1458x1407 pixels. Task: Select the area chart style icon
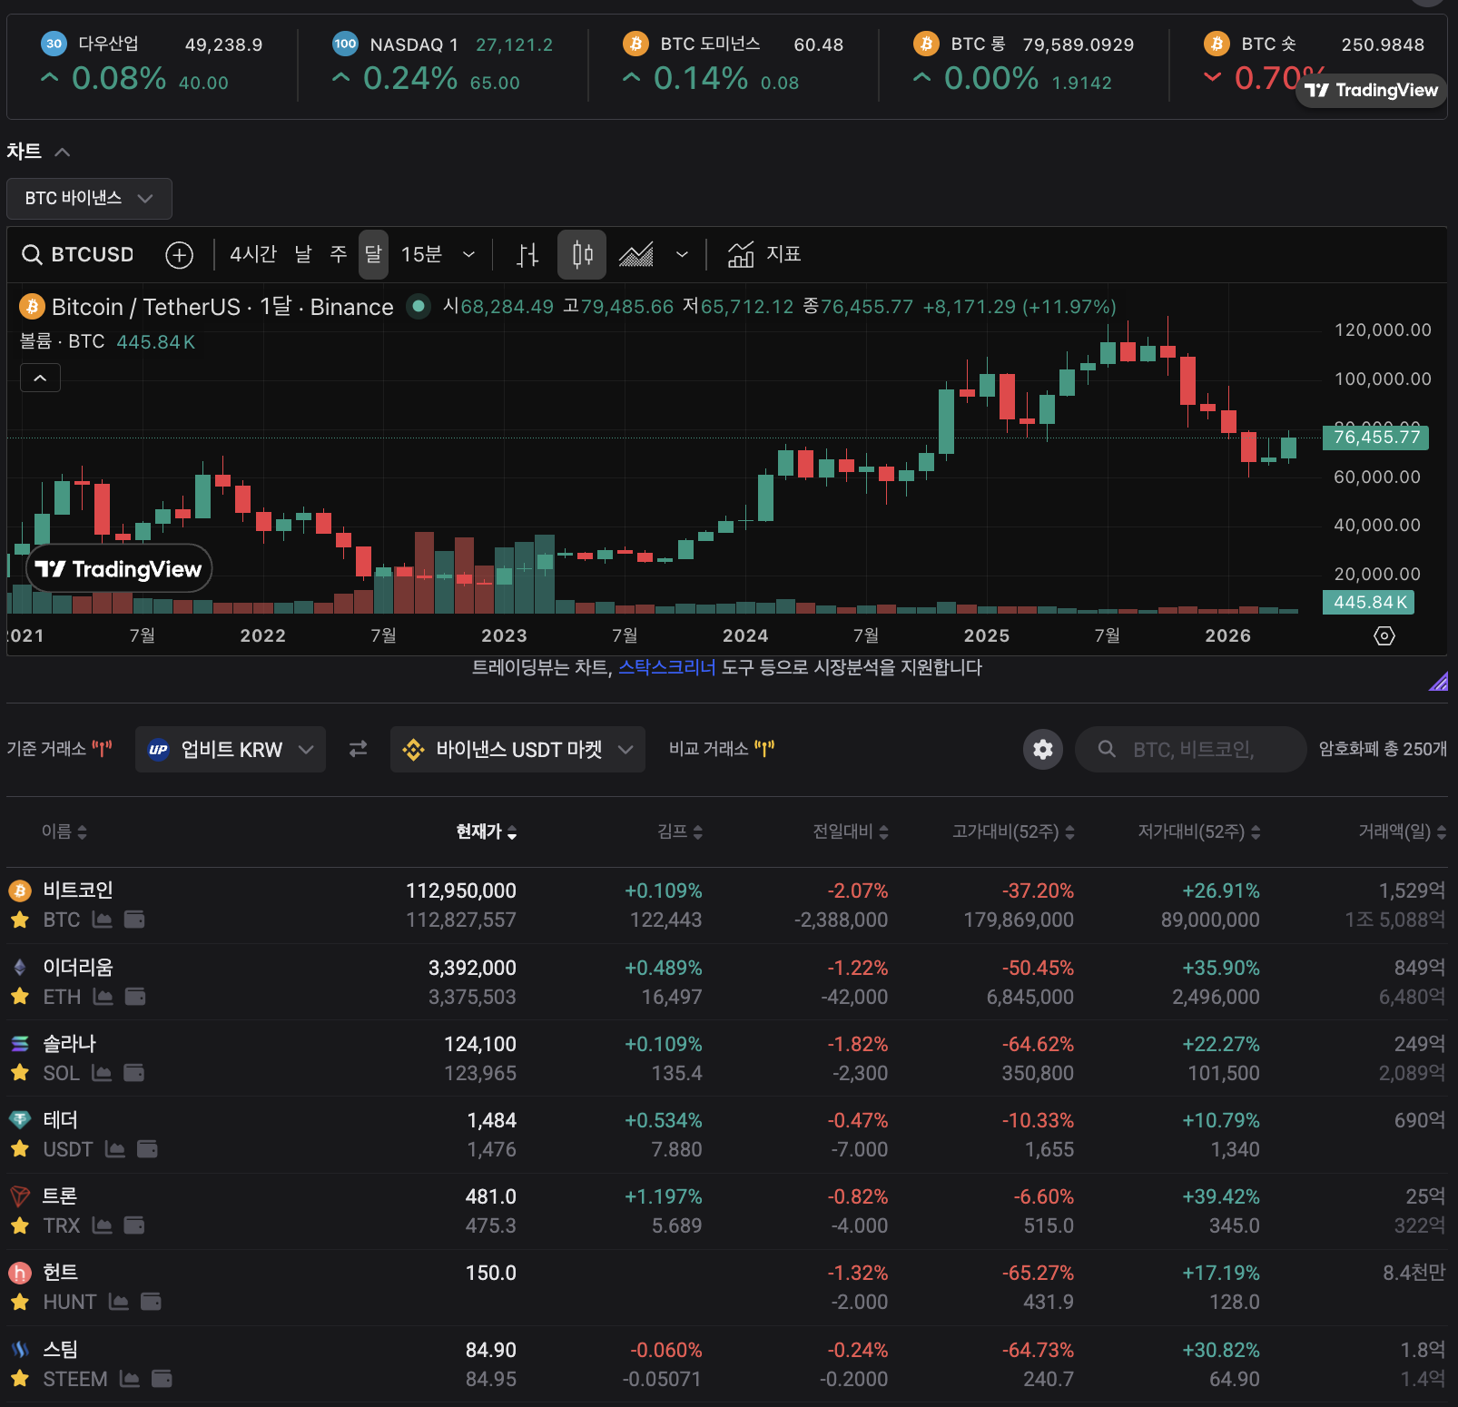pyautogui.click(x=636, y=255)
